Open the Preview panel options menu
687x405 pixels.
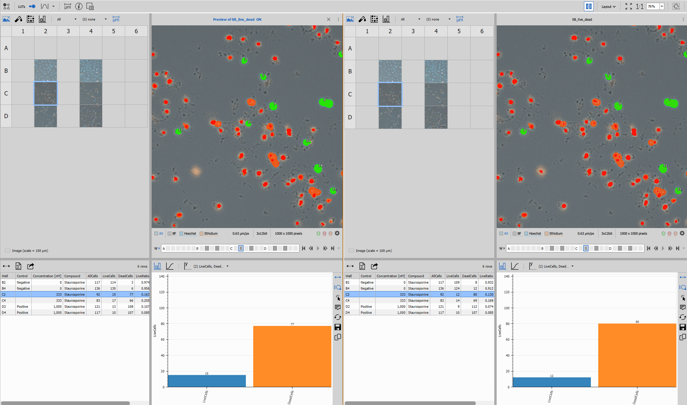[x=338, y=19]
